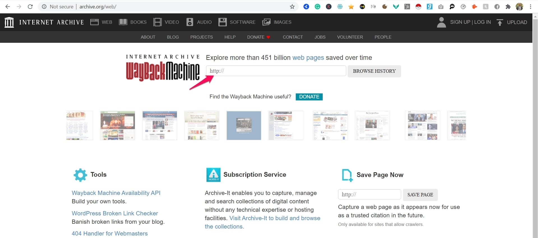Click the BROWSE HISTORY button
538x238 pixels.
tap(374, 71)
